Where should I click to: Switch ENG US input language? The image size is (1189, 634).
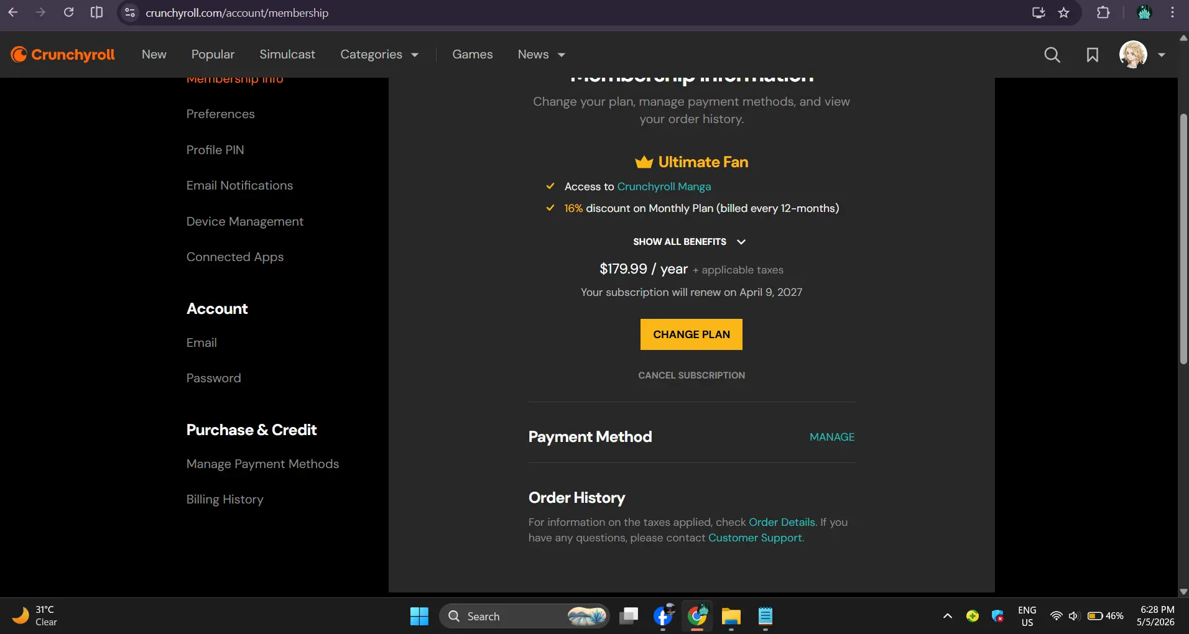[1027, 616]
